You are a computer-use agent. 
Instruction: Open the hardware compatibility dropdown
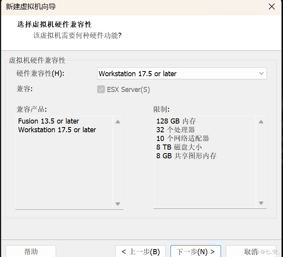[182, 73]
